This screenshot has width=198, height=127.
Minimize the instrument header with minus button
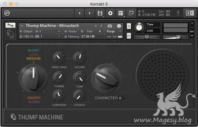192,28
